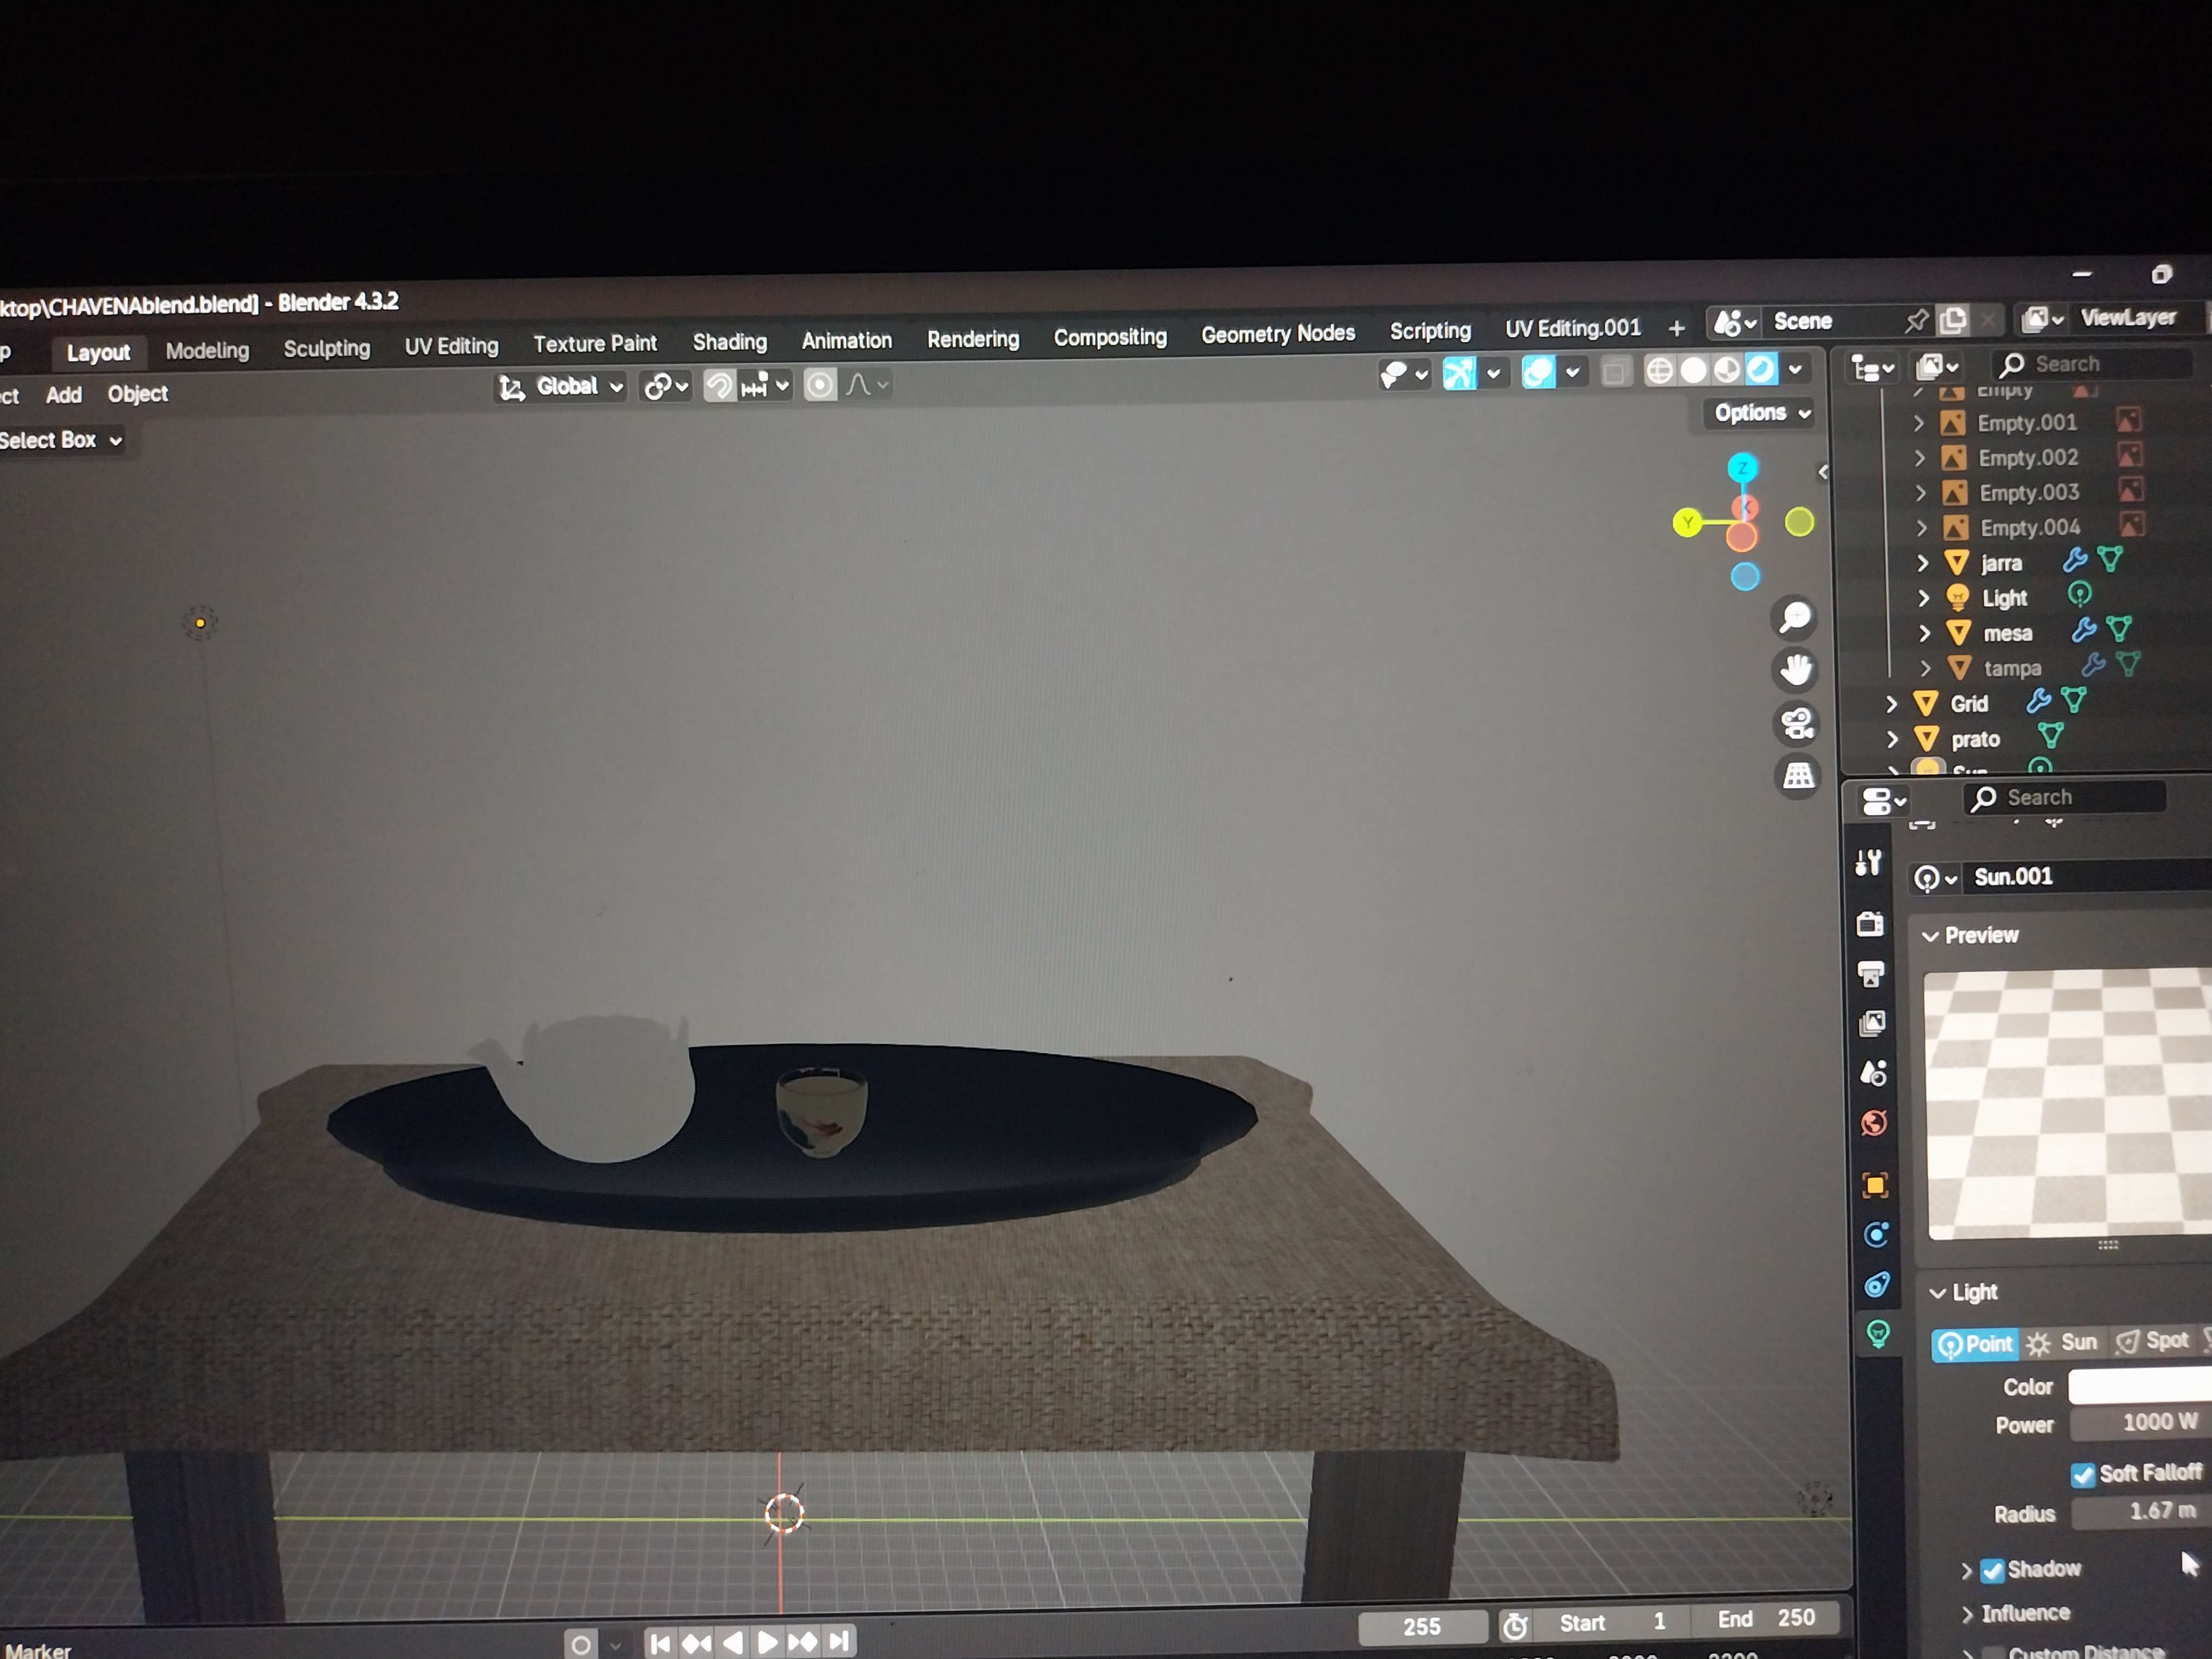Open the Object menu
2212x1659 pixels.
pos(138,394)
